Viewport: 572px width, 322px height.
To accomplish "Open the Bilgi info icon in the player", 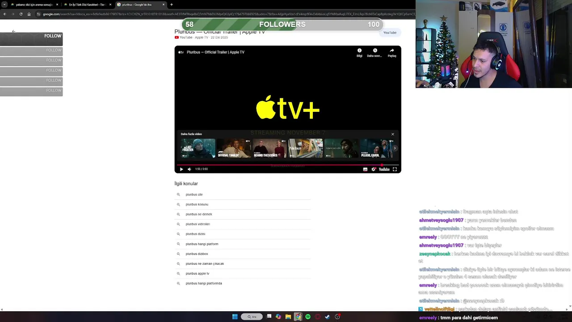I will (x=359, y=52).
